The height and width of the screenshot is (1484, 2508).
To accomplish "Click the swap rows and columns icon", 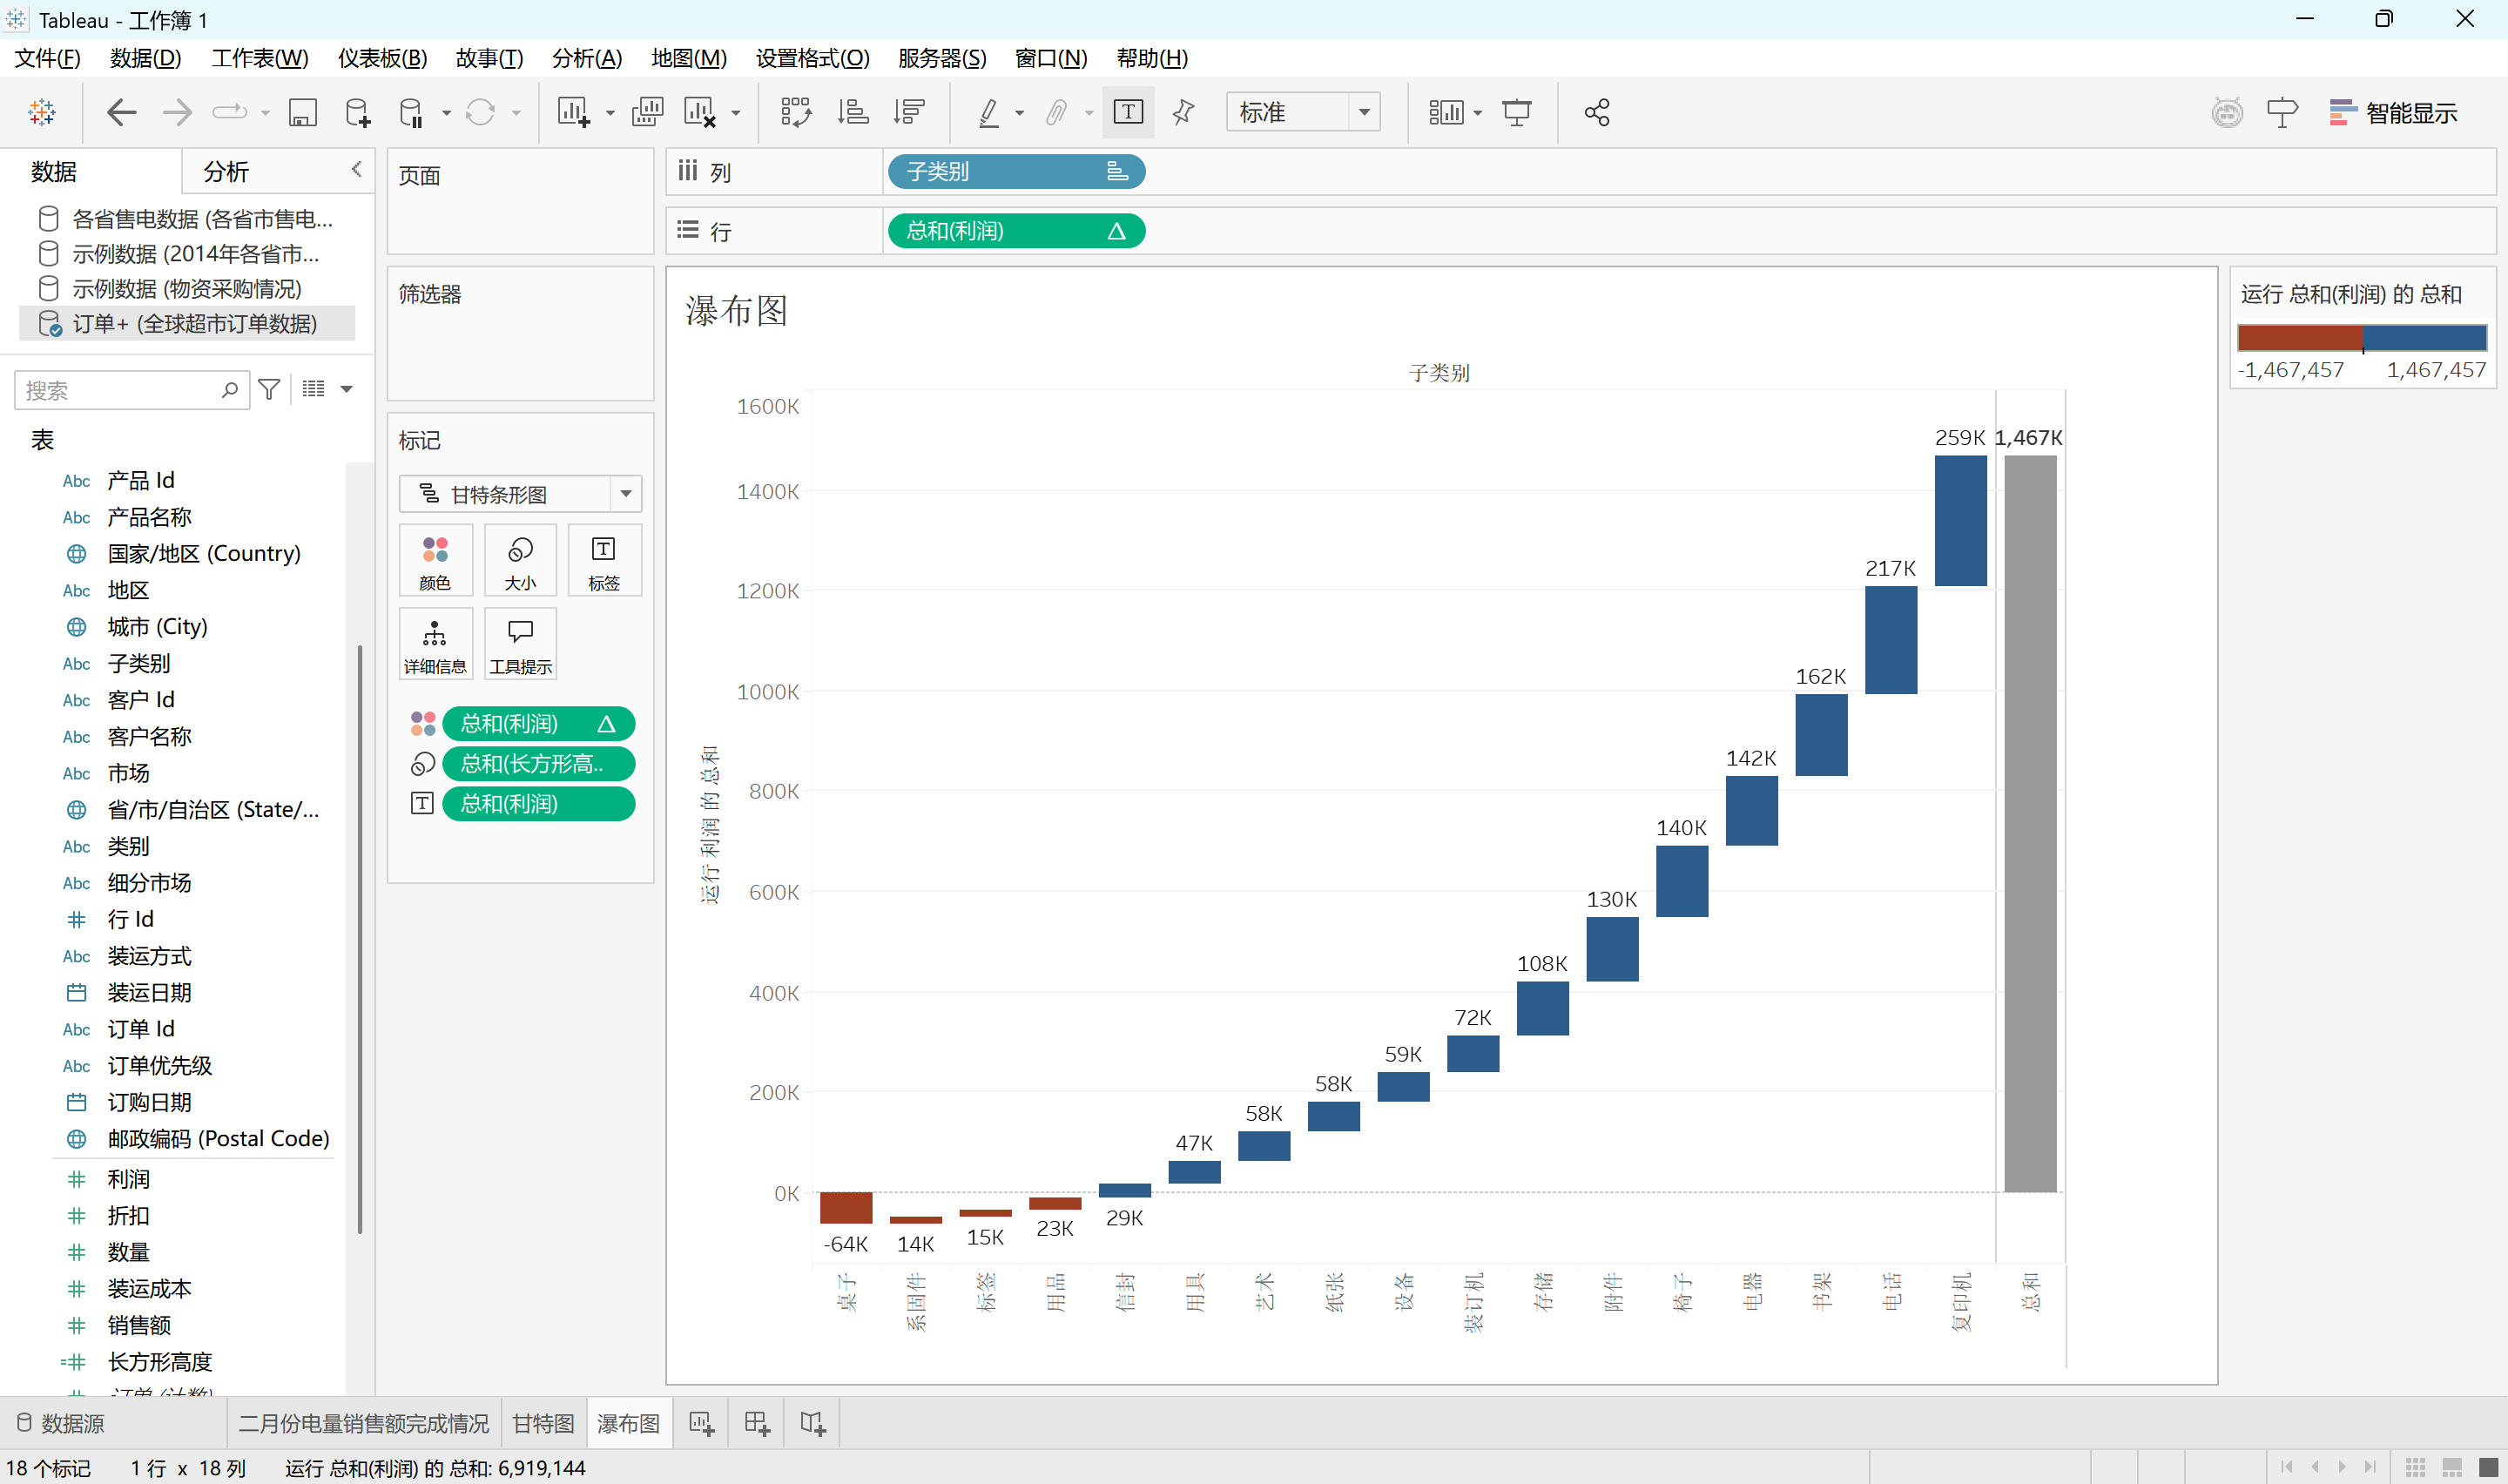I will click(795, 112).
